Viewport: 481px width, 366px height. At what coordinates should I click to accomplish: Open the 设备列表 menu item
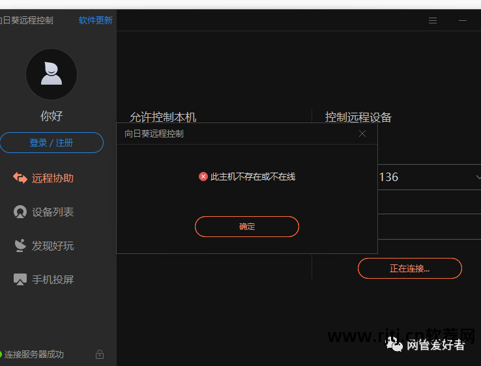pos(43,212)
